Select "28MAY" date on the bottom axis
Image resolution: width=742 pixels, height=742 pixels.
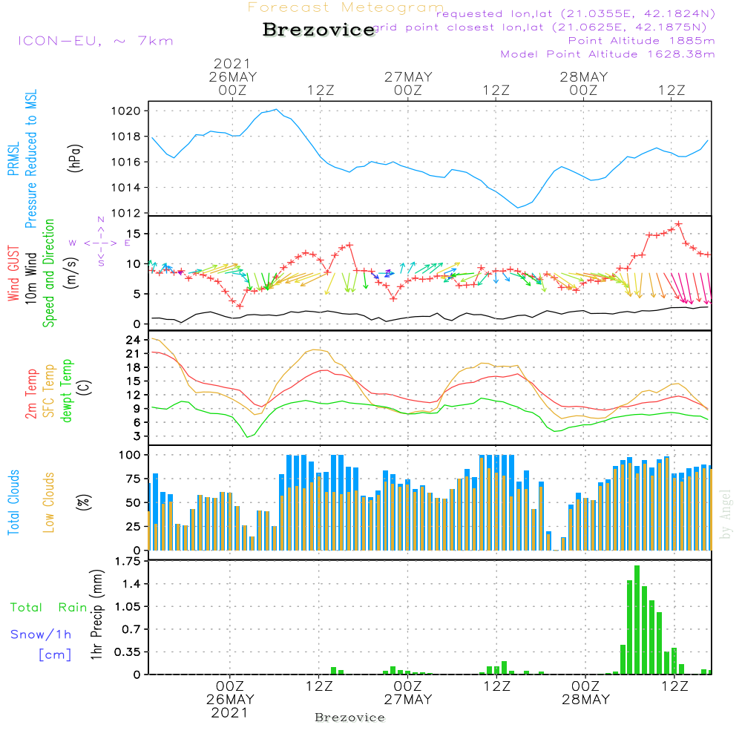(x=586, y=700)
